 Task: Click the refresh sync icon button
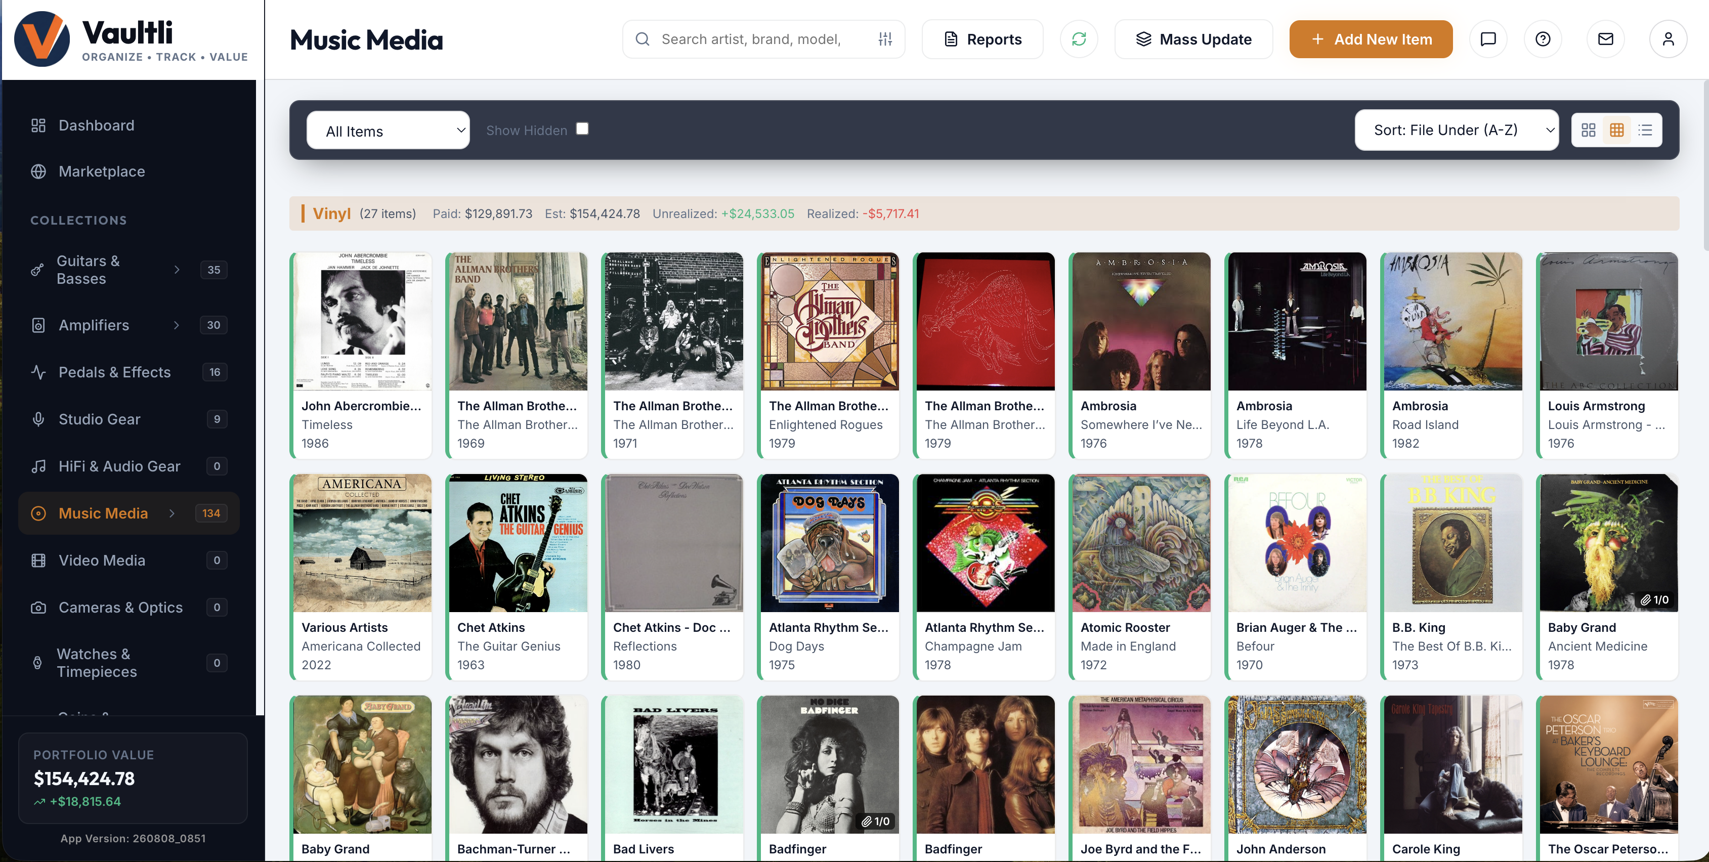pos(1079,39)
